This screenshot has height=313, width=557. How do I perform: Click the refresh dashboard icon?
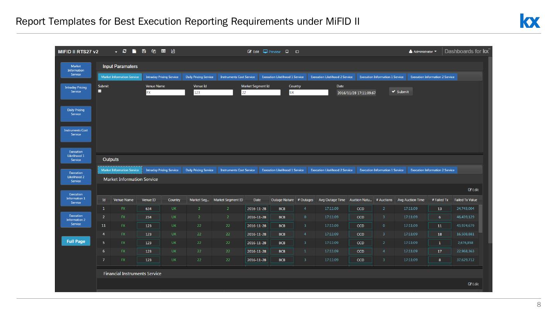(x=125, y=51)
